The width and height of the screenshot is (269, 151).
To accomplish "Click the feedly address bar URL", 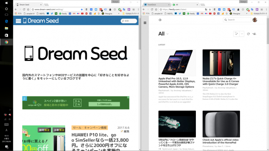I will click(x=174, y=9).
